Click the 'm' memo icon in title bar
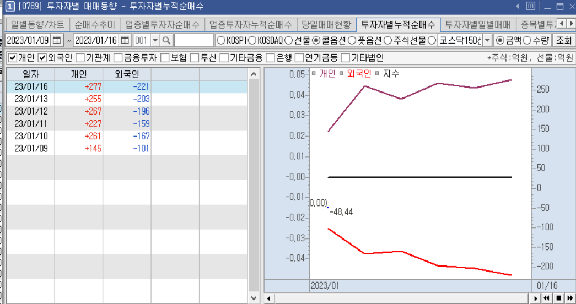 click(x=530, y=6)
